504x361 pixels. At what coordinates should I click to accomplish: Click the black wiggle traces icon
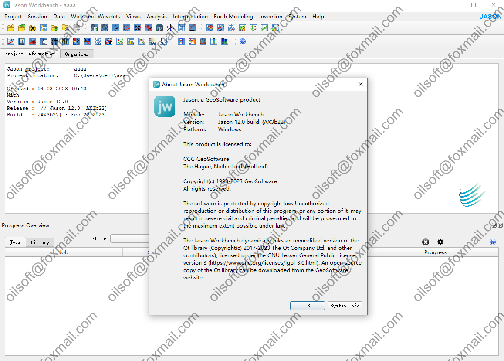(x=54, y=41)
